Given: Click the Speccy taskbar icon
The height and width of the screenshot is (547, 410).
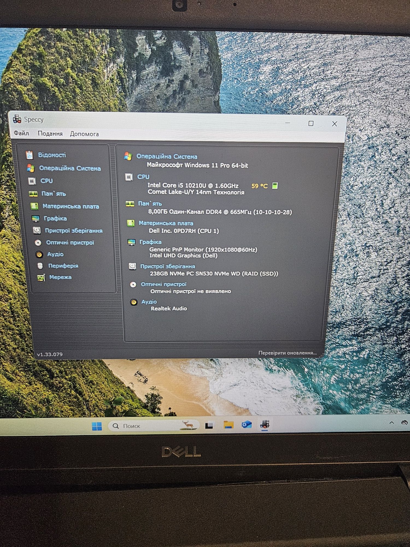Looking at the screenshot, I should tap(265, 424).
